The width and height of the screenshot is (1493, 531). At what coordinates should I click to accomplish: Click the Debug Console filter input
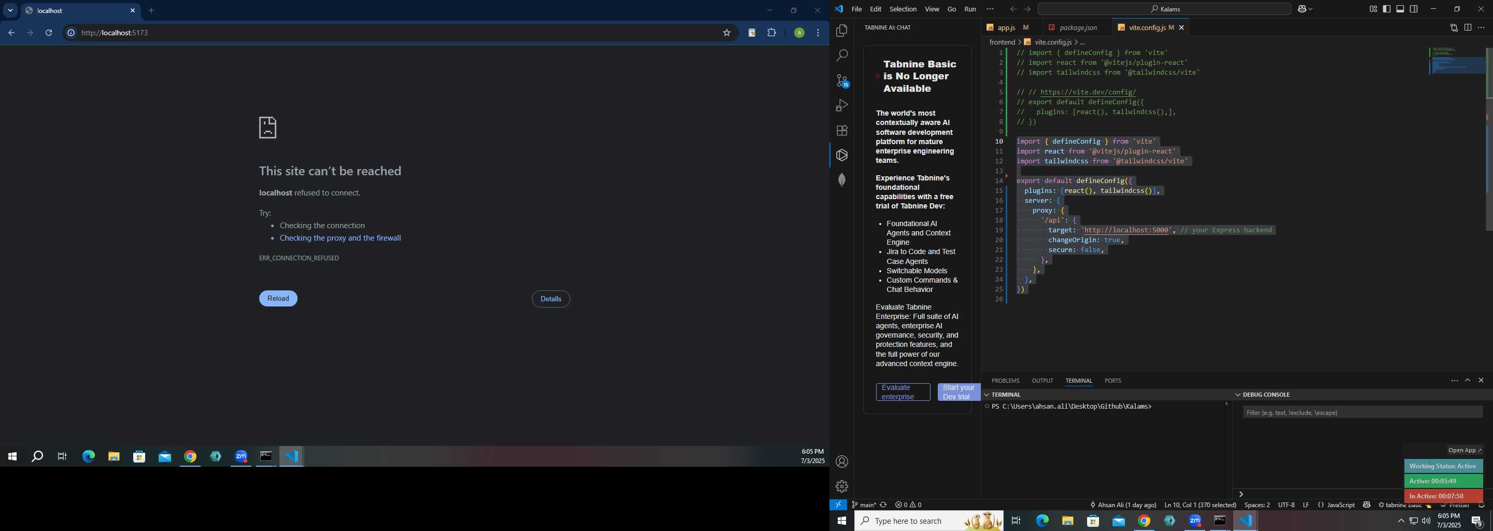point(1362,413)
